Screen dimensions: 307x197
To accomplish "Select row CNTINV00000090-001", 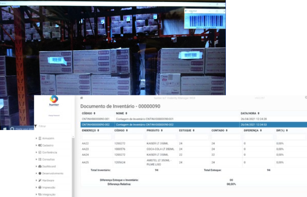I will point(194,119).
